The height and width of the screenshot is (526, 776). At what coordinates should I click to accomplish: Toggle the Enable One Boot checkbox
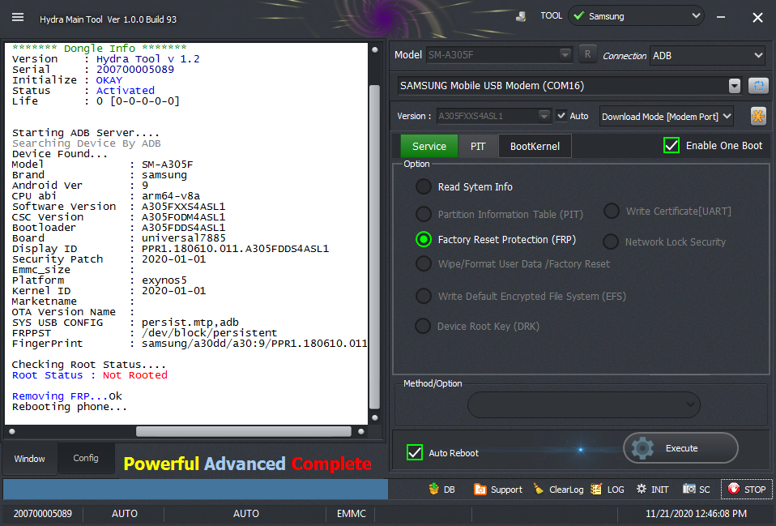[671, 146]
